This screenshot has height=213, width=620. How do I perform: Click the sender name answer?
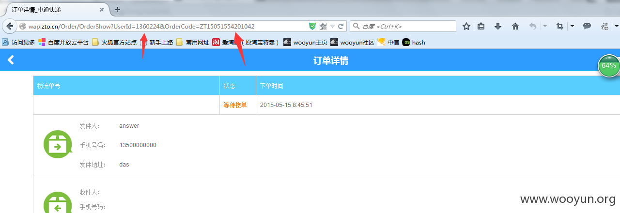129,126
